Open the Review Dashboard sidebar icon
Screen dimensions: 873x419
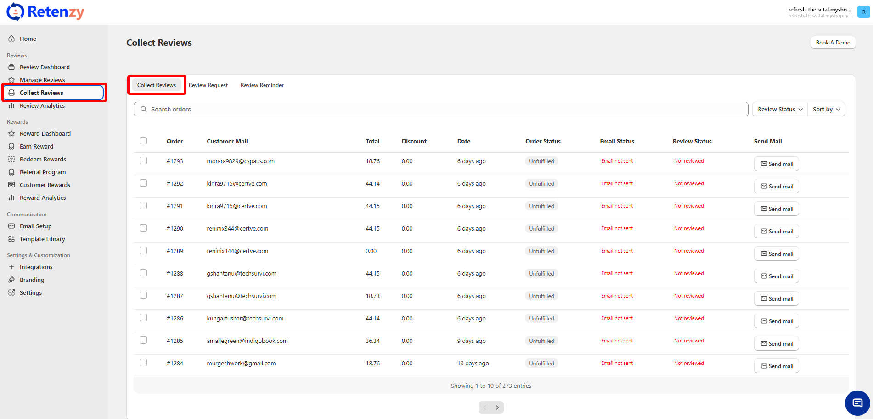11,67
